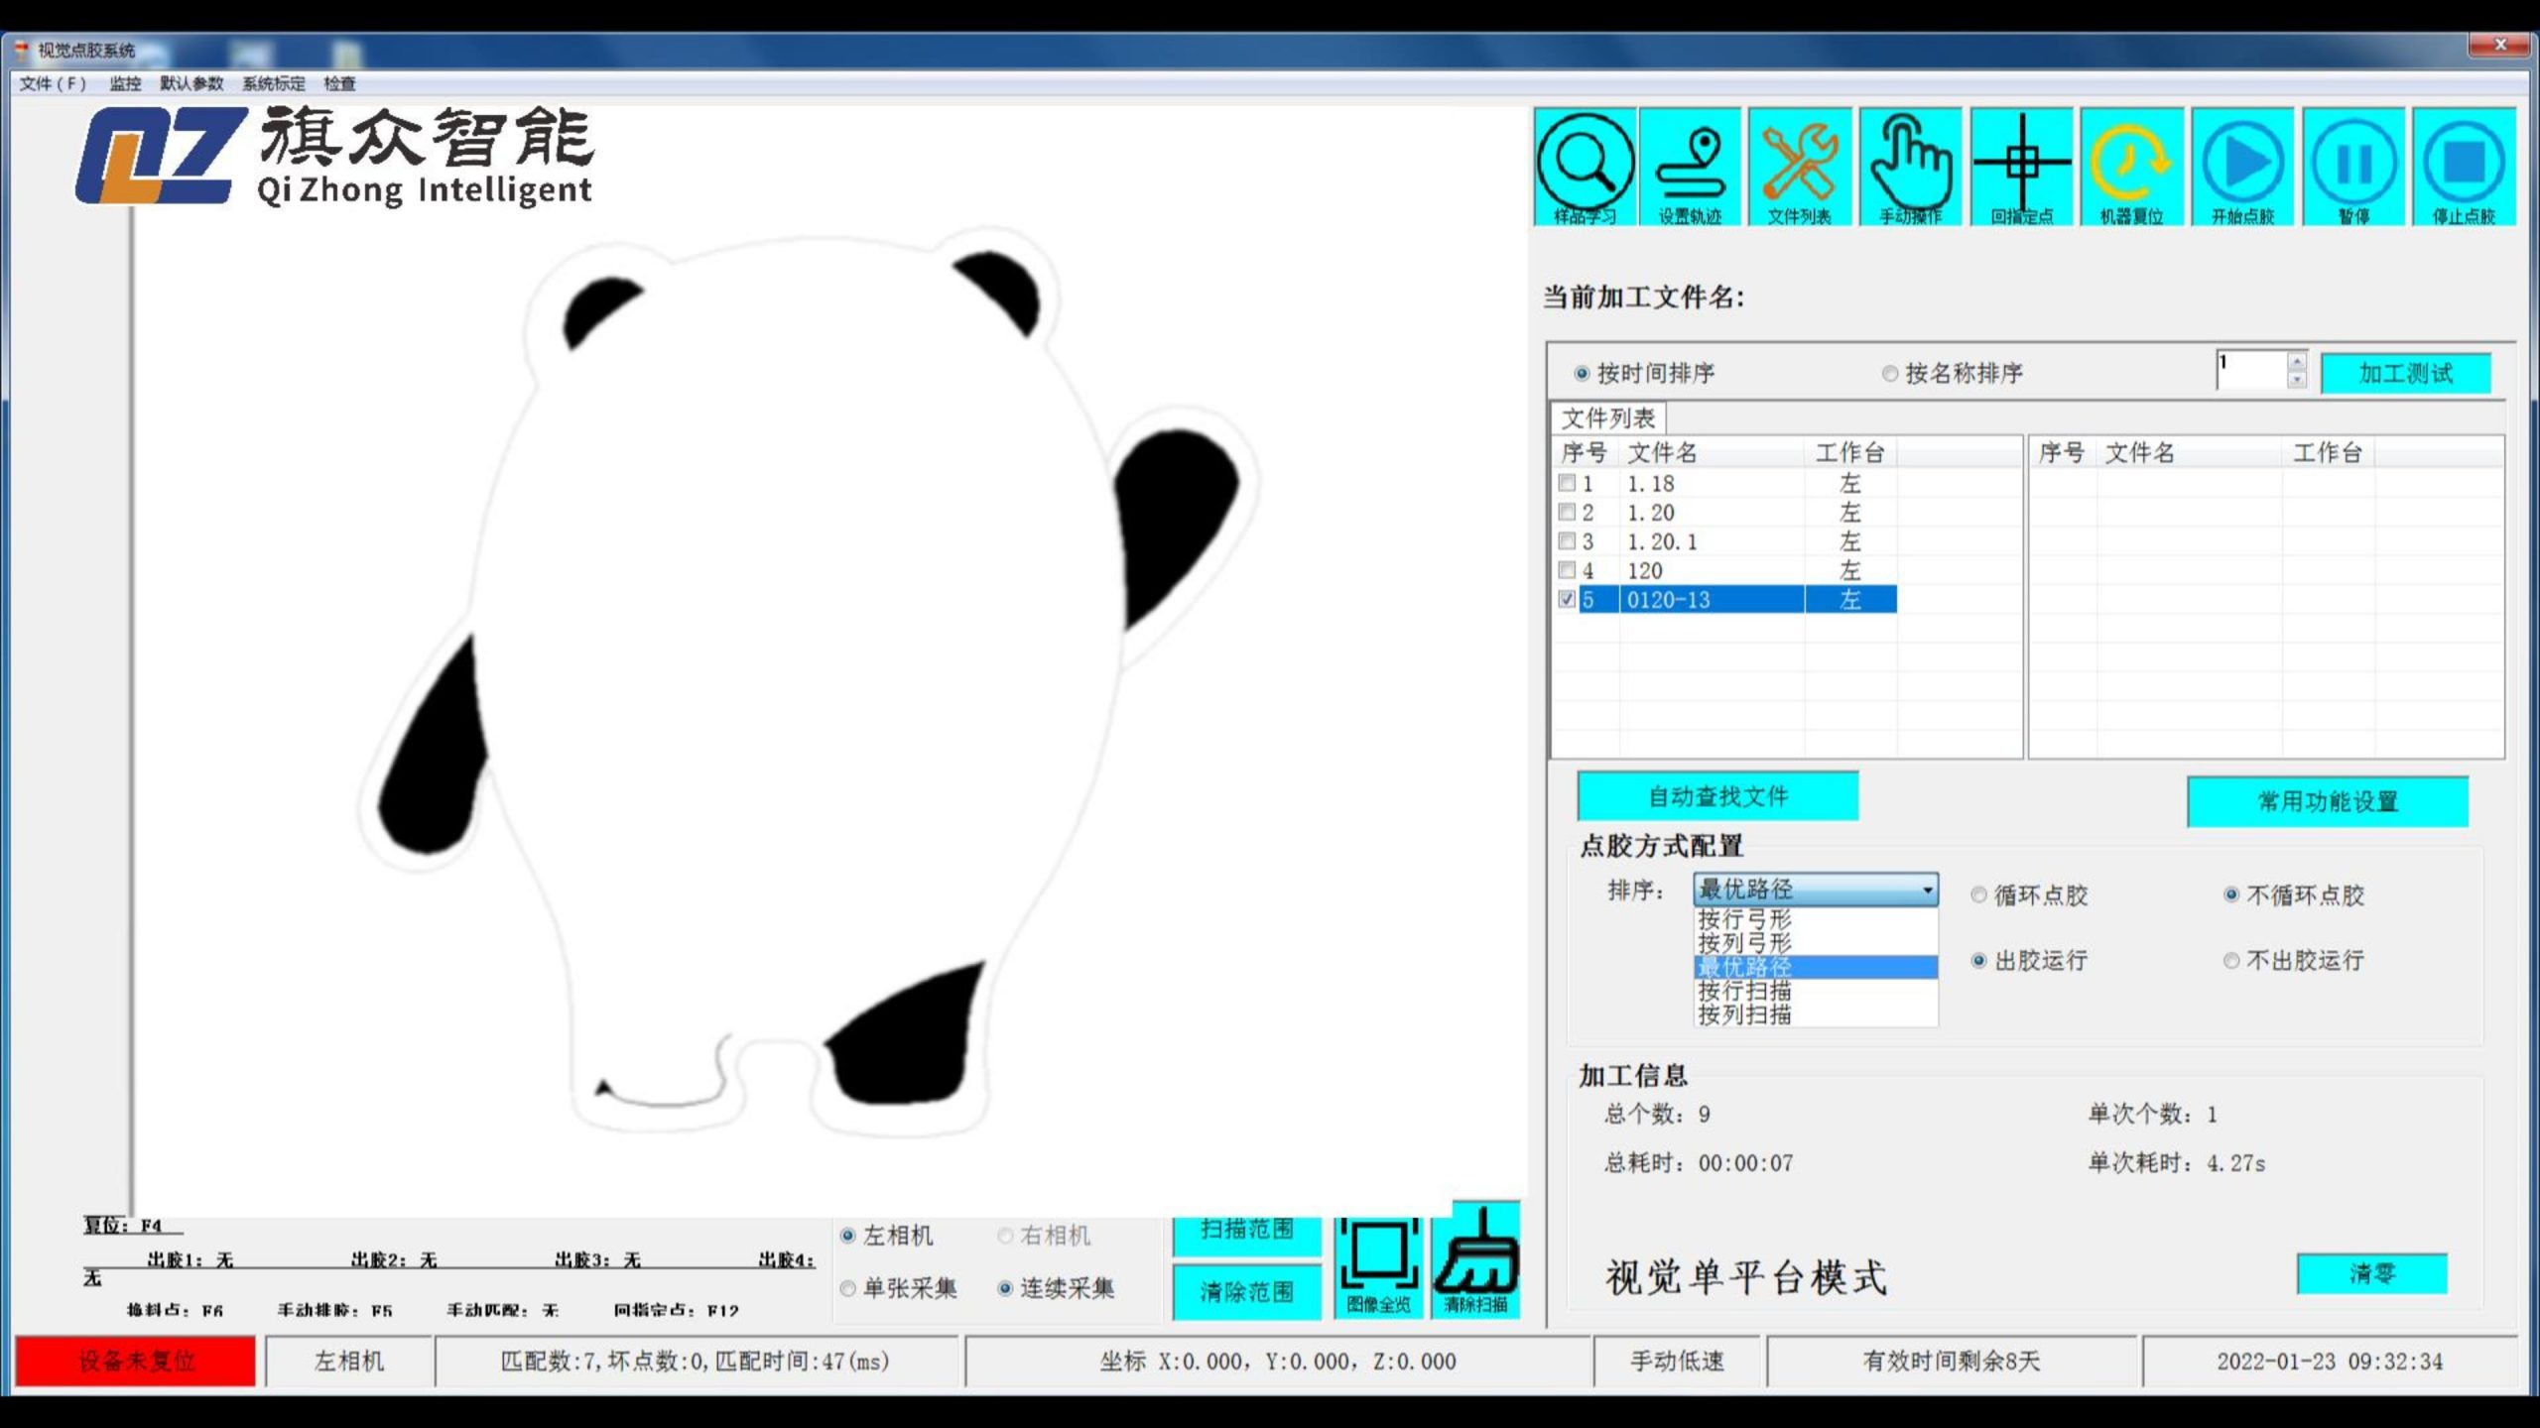2540x1428 pixels.
Task: Click the 有效时间剩余8天 status entry
Action: pos(1952,1362)
